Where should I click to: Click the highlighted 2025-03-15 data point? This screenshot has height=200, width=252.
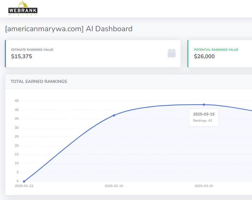coord(204,105)
